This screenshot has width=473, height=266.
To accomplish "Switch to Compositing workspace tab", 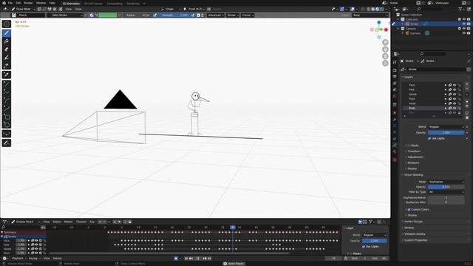I will [115, 4].
